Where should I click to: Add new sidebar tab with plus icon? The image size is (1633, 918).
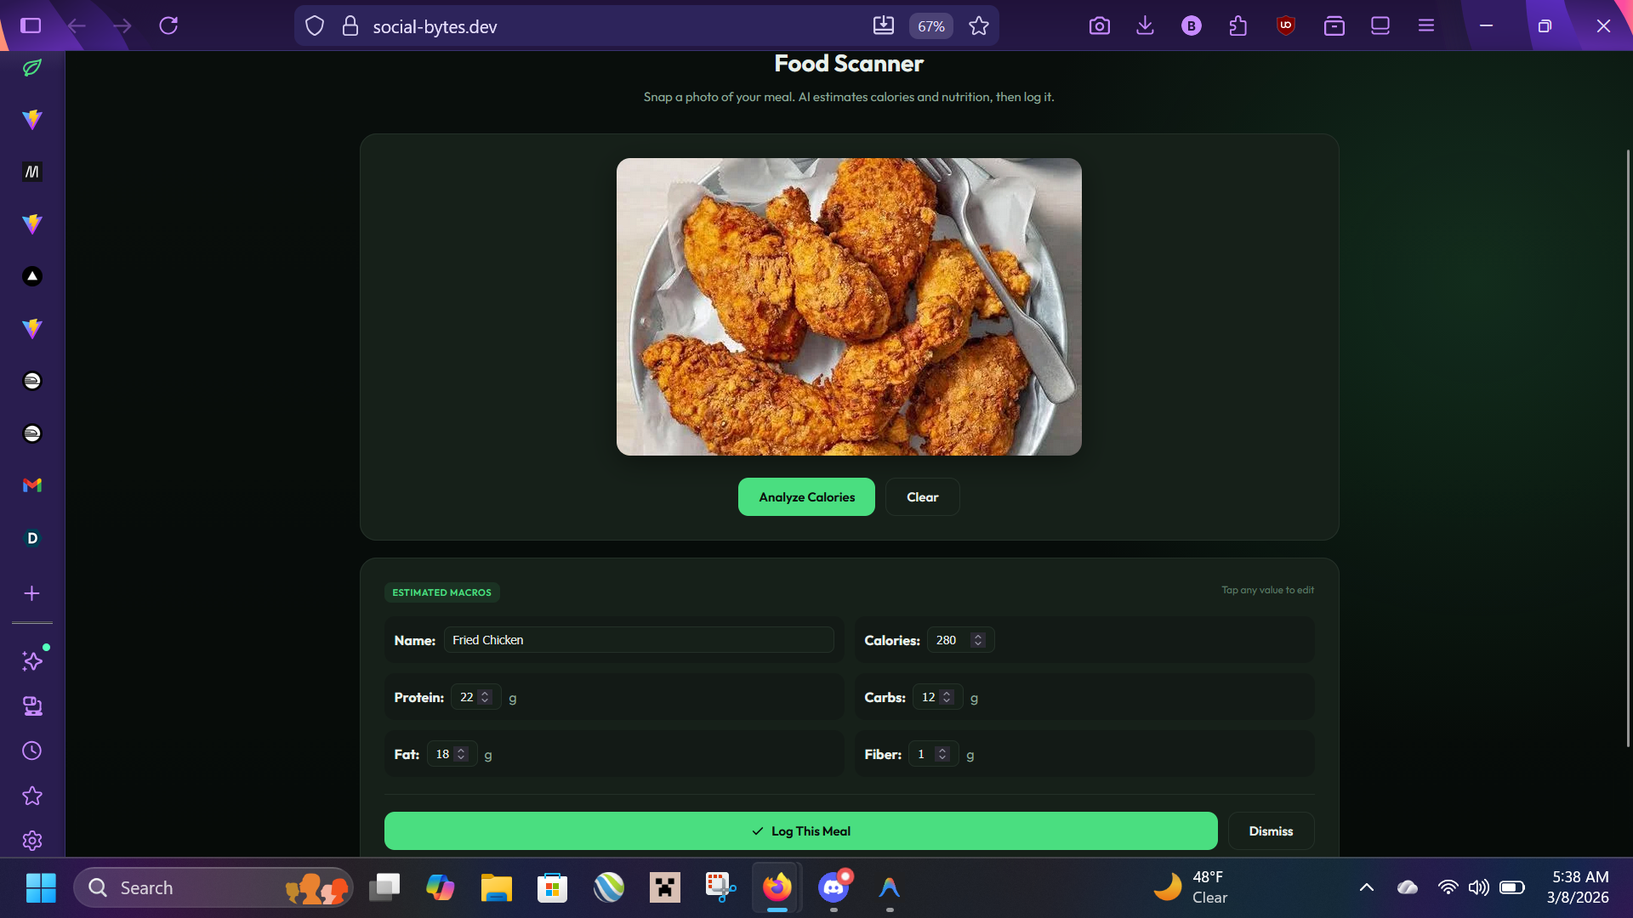coord(32,593)
